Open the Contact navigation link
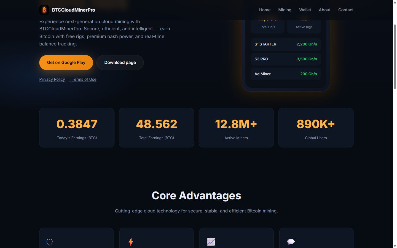This screenshot has width=397, height=248. tap(346, 10)
